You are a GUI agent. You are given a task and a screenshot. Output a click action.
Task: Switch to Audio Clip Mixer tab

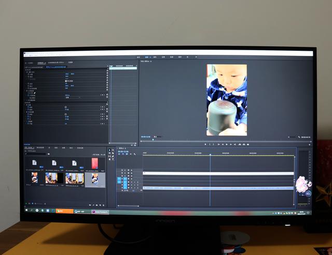(56, 63)
